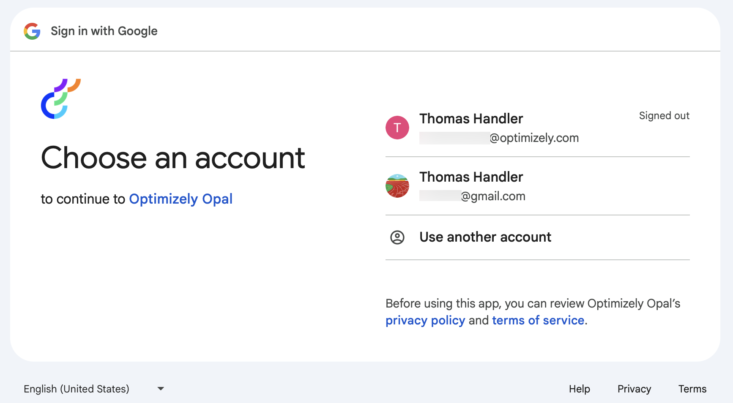Click the pink T avatar icon
Screen dimensions: 733x403
click(397, 128)
